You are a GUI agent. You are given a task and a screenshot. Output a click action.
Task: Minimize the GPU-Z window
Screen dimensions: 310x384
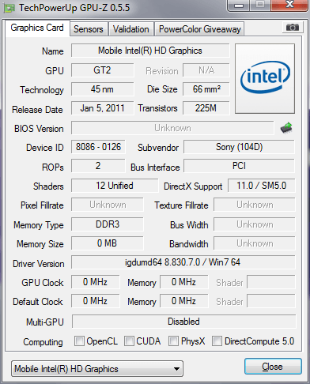pyautogui.click(x=239, y=6)
